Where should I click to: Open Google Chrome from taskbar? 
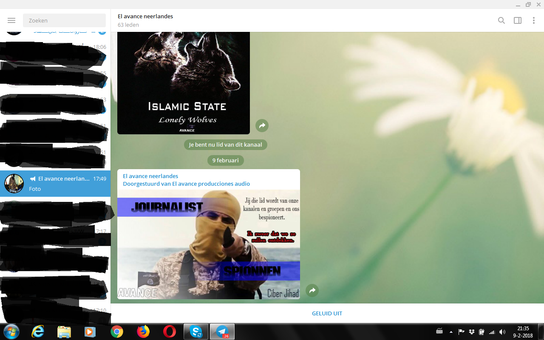coord(117,331)
